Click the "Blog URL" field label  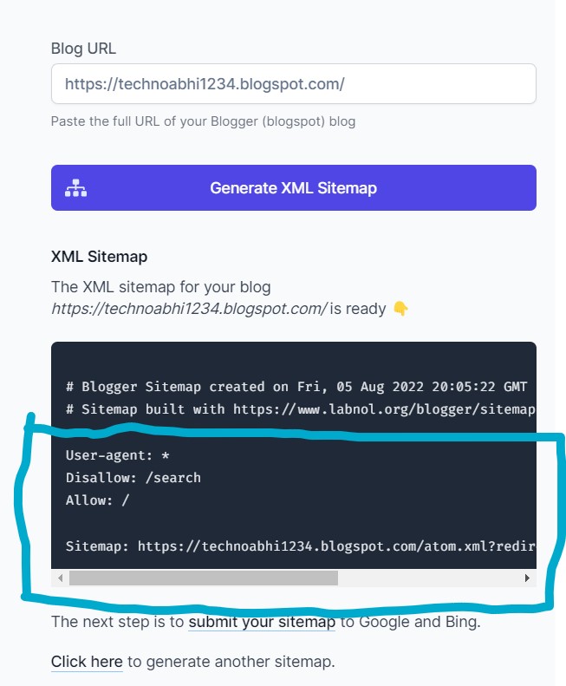83,48
